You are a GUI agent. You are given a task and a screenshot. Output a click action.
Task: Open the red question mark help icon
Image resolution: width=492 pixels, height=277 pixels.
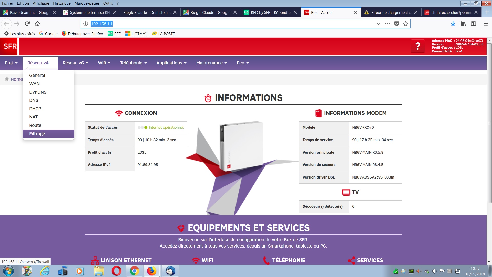pyautogui.click(x=418, y=46)
